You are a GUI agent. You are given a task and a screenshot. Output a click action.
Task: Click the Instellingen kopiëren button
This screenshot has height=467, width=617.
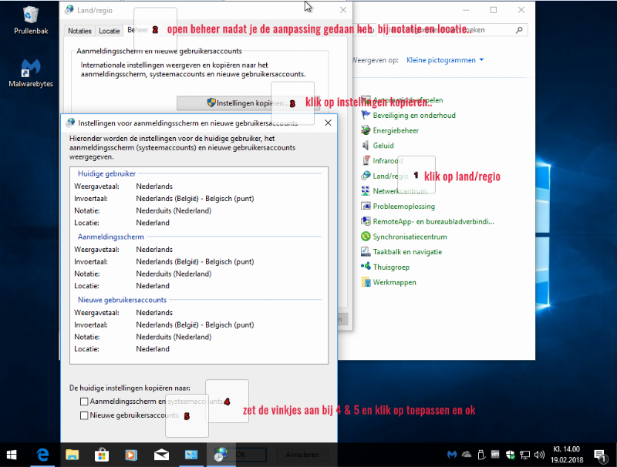coord(236,102)
